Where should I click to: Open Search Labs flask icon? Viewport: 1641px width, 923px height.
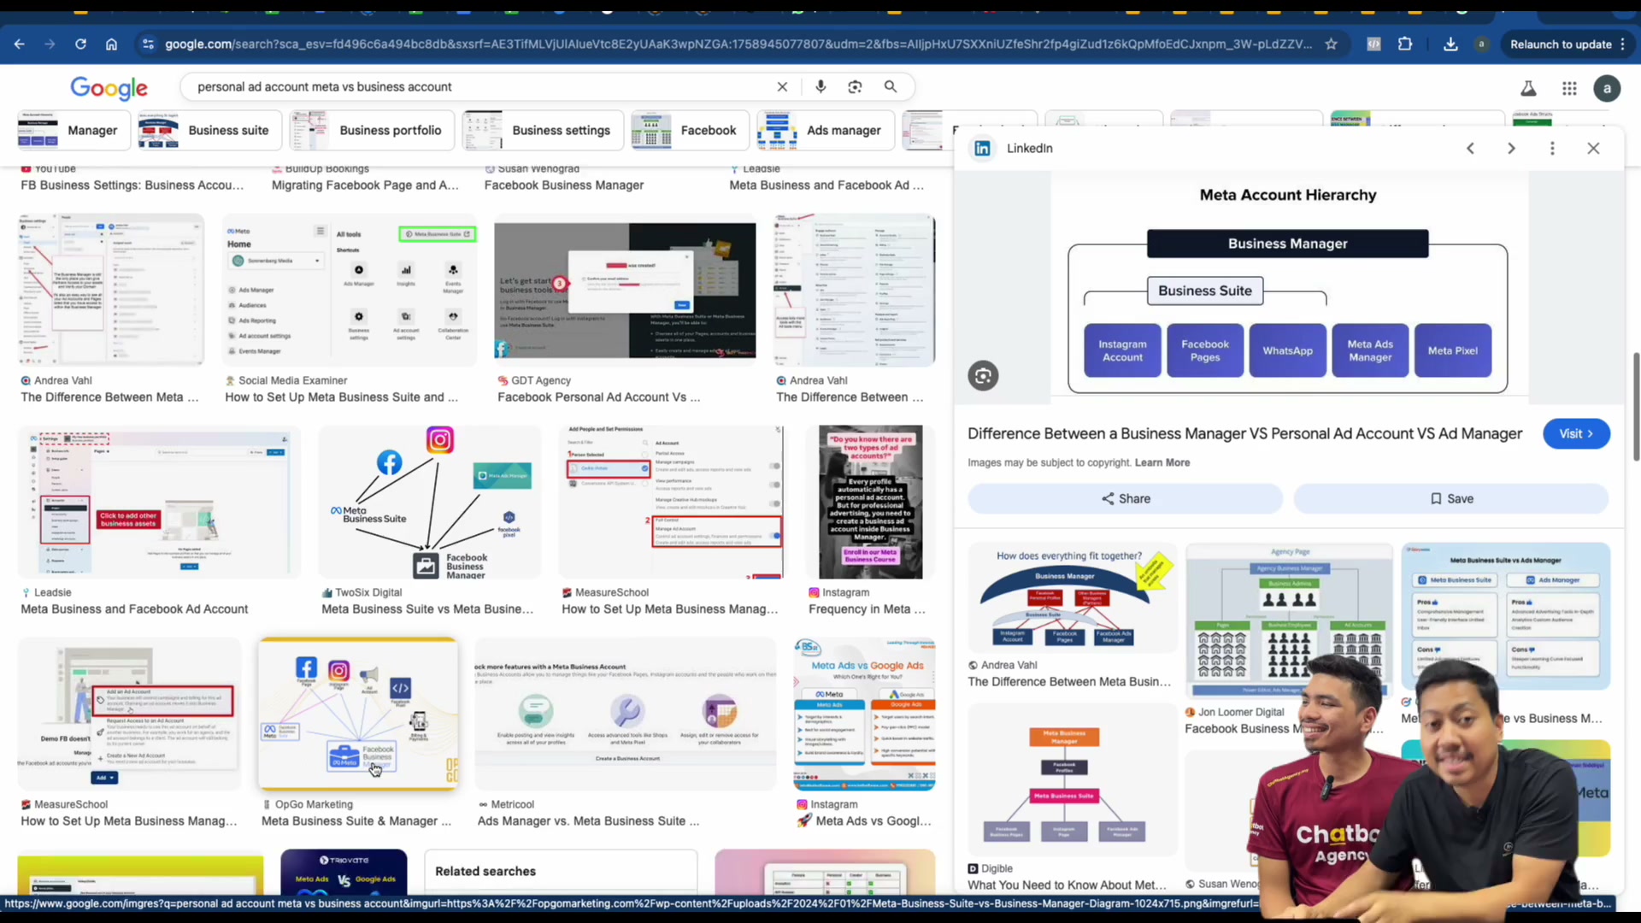pyautogui.click(x=1528, y=88)
